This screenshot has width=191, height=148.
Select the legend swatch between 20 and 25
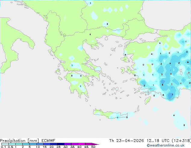[x=54, y=144]
